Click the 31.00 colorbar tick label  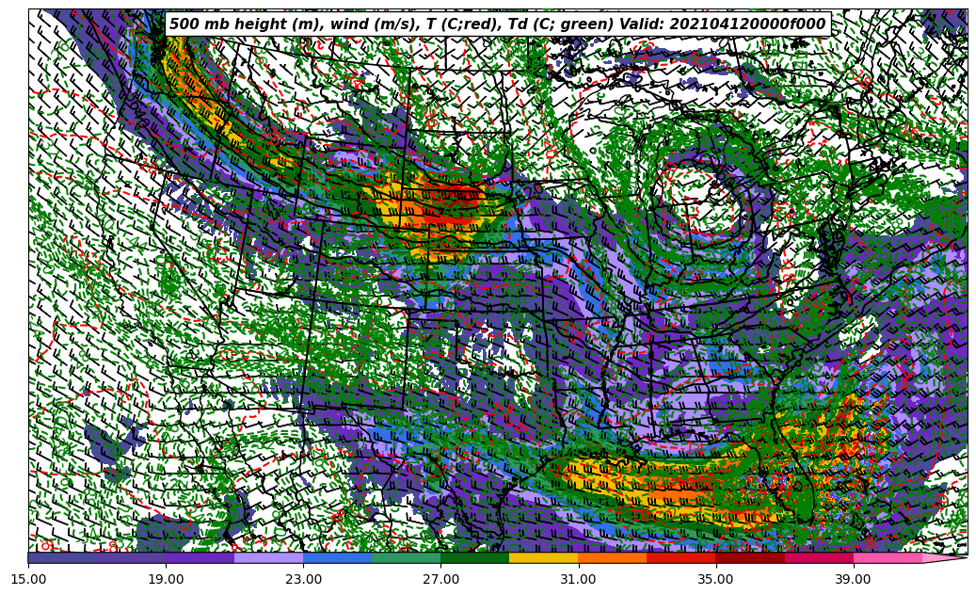pos(578,579)
